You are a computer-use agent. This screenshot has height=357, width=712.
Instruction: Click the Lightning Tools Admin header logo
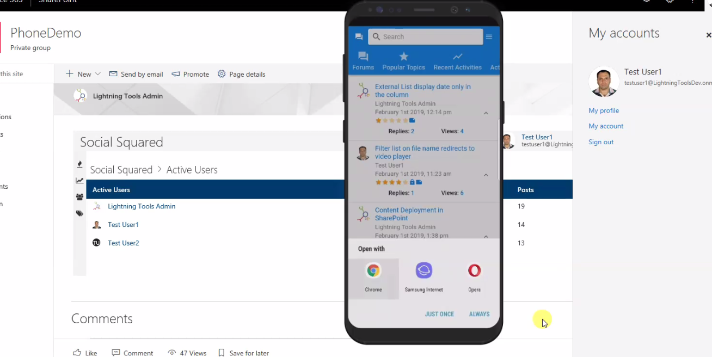coord(80,96)
